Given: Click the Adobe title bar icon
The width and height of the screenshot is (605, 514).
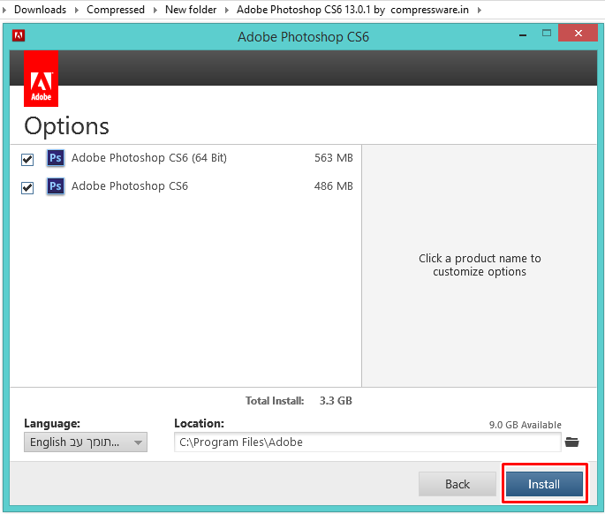Looking at the screenshot, I should (x=19, y=35).
